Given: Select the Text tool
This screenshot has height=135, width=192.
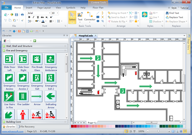Looking at the screenshot, I should 80,17.
